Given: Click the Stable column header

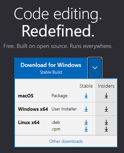Looking at the screenshot, I should point(86,86).
